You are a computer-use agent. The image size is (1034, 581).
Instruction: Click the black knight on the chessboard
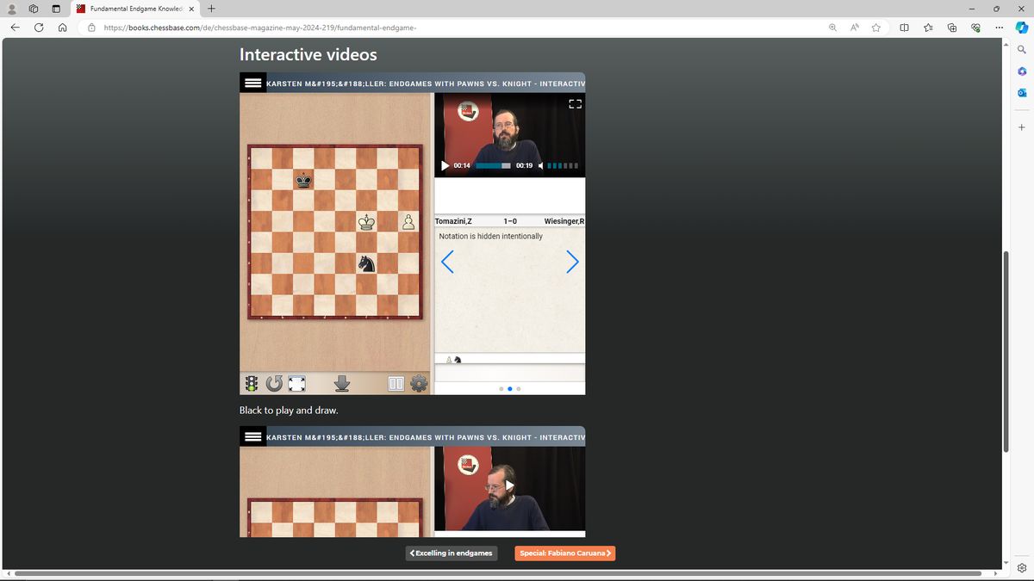367,263
